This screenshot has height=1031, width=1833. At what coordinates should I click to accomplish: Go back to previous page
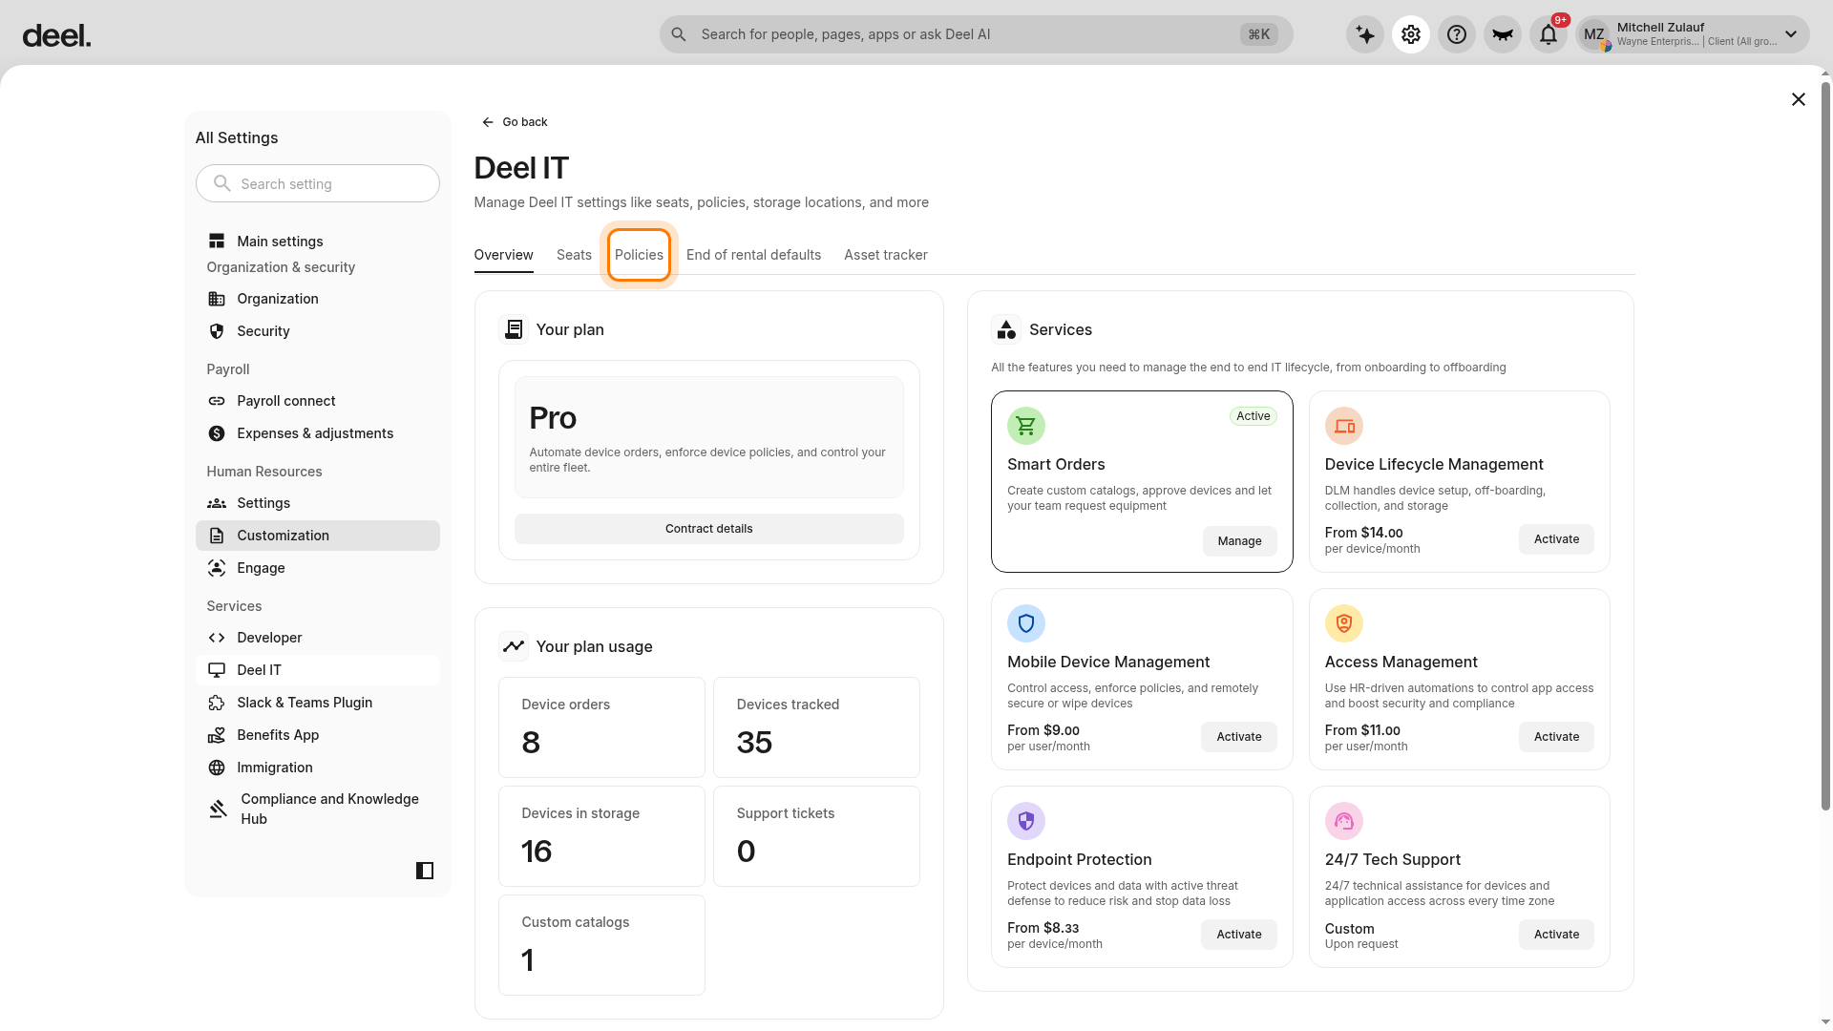pos(515,122)
